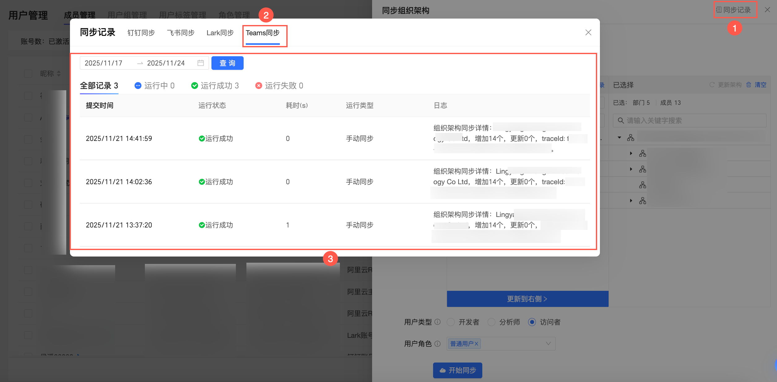Click the 开始同步 button
Screen dimensions: 777x382
pyautogui.click(x=458, y=370)
